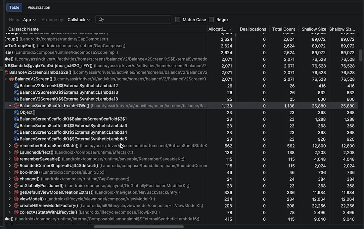Expand the LaunchedEffect() row
This screenshot has height=229, width=364.
[x=10, y=152]
